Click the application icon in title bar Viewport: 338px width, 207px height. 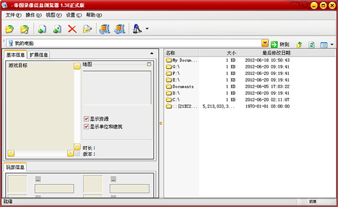[5, 5]
